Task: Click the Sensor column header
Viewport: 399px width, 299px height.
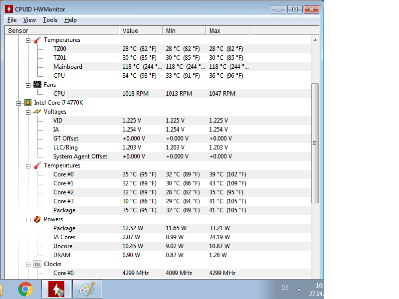Action: (62, 31)
